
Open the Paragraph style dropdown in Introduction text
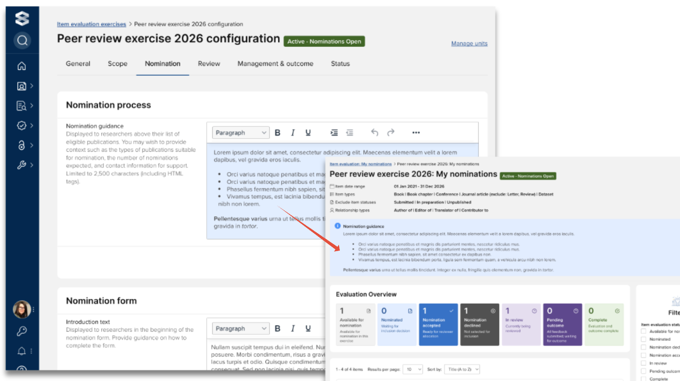click(240, 329)
